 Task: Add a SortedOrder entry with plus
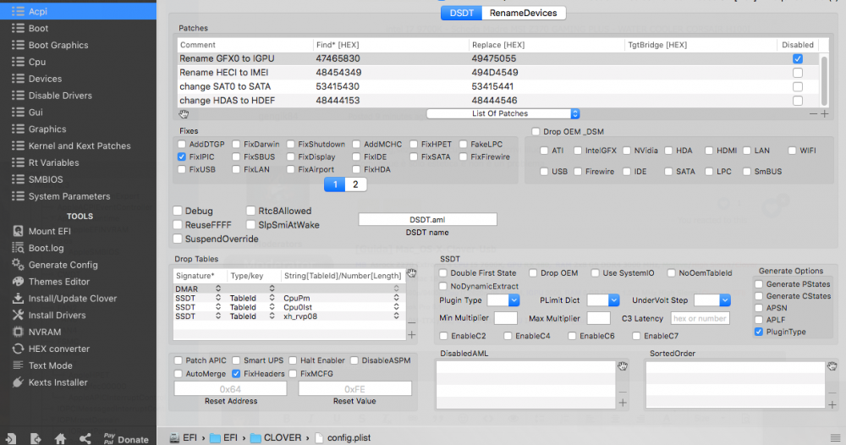tap(832, 404)
